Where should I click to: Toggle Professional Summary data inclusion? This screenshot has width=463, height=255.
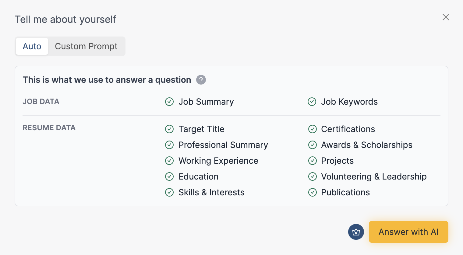point(169,145)
